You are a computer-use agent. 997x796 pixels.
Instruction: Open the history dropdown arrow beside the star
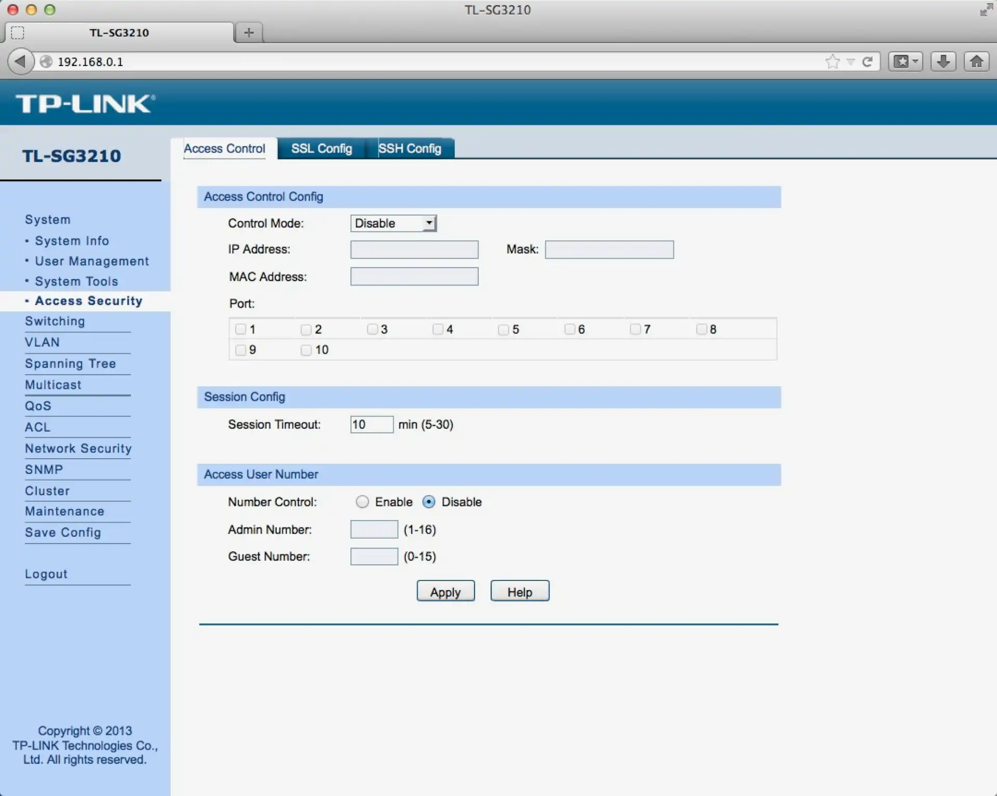point(851,62)
